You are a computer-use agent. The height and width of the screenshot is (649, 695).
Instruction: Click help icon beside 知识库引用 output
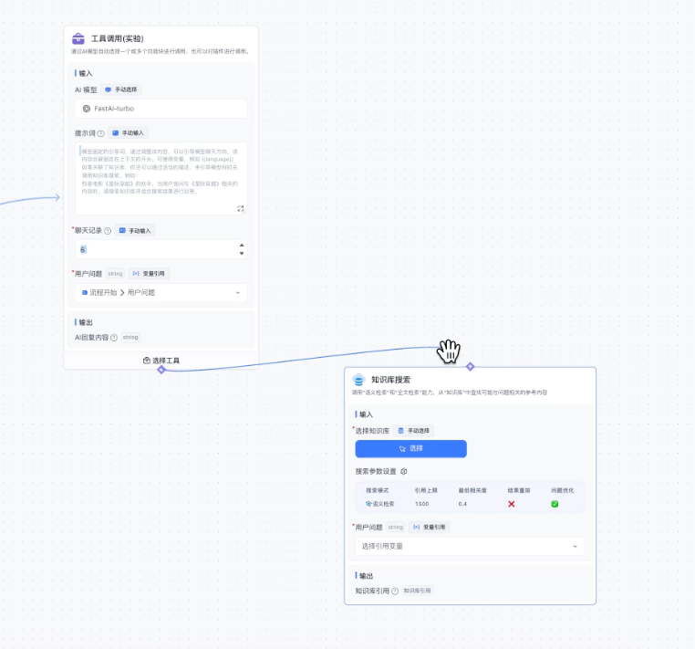pos(395,591)
